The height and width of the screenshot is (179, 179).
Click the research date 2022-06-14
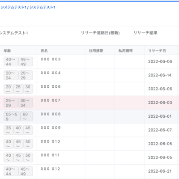(x=160, y=75)
